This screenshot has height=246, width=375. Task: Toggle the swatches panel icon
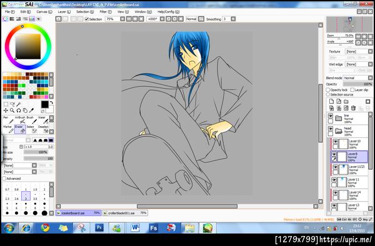tap(32, 19)
